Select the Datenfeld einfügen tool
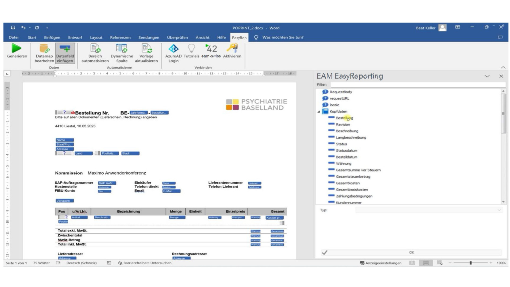Screen dimensions: 510x287 pos(65,52)
